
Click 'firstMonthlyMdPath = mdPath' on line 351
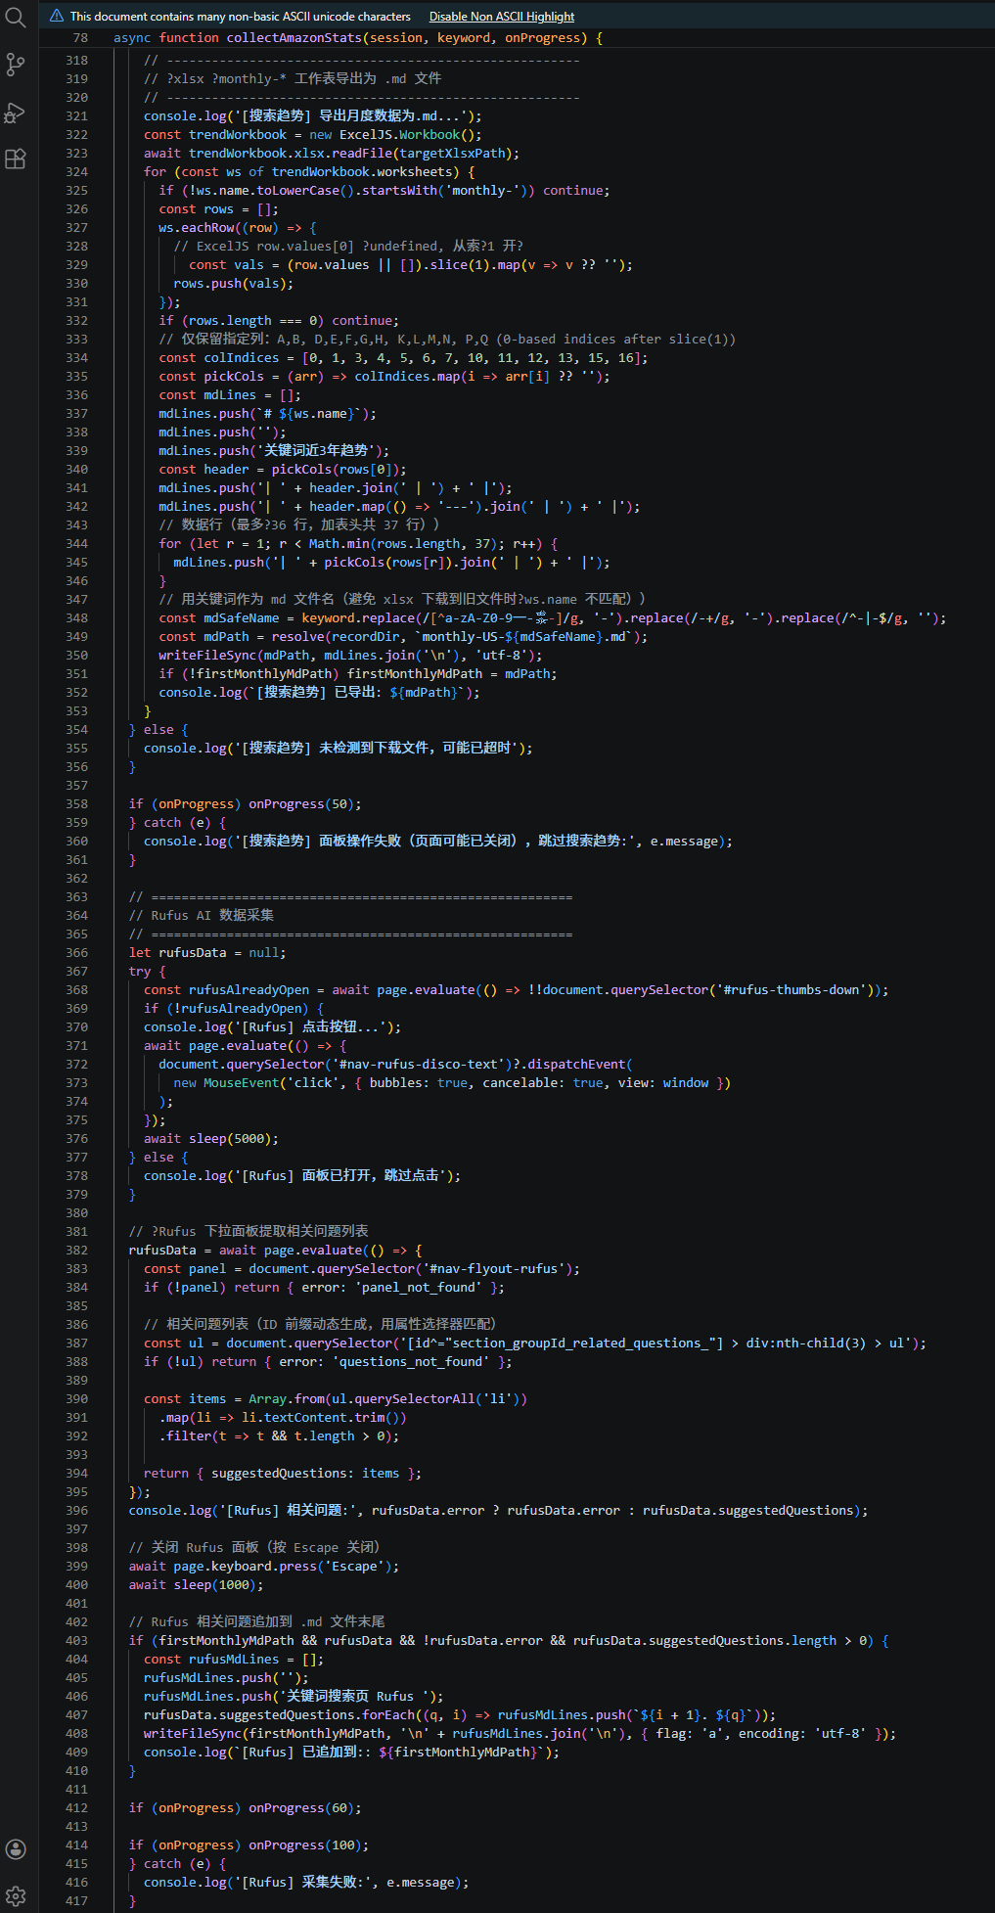point(448,674)
